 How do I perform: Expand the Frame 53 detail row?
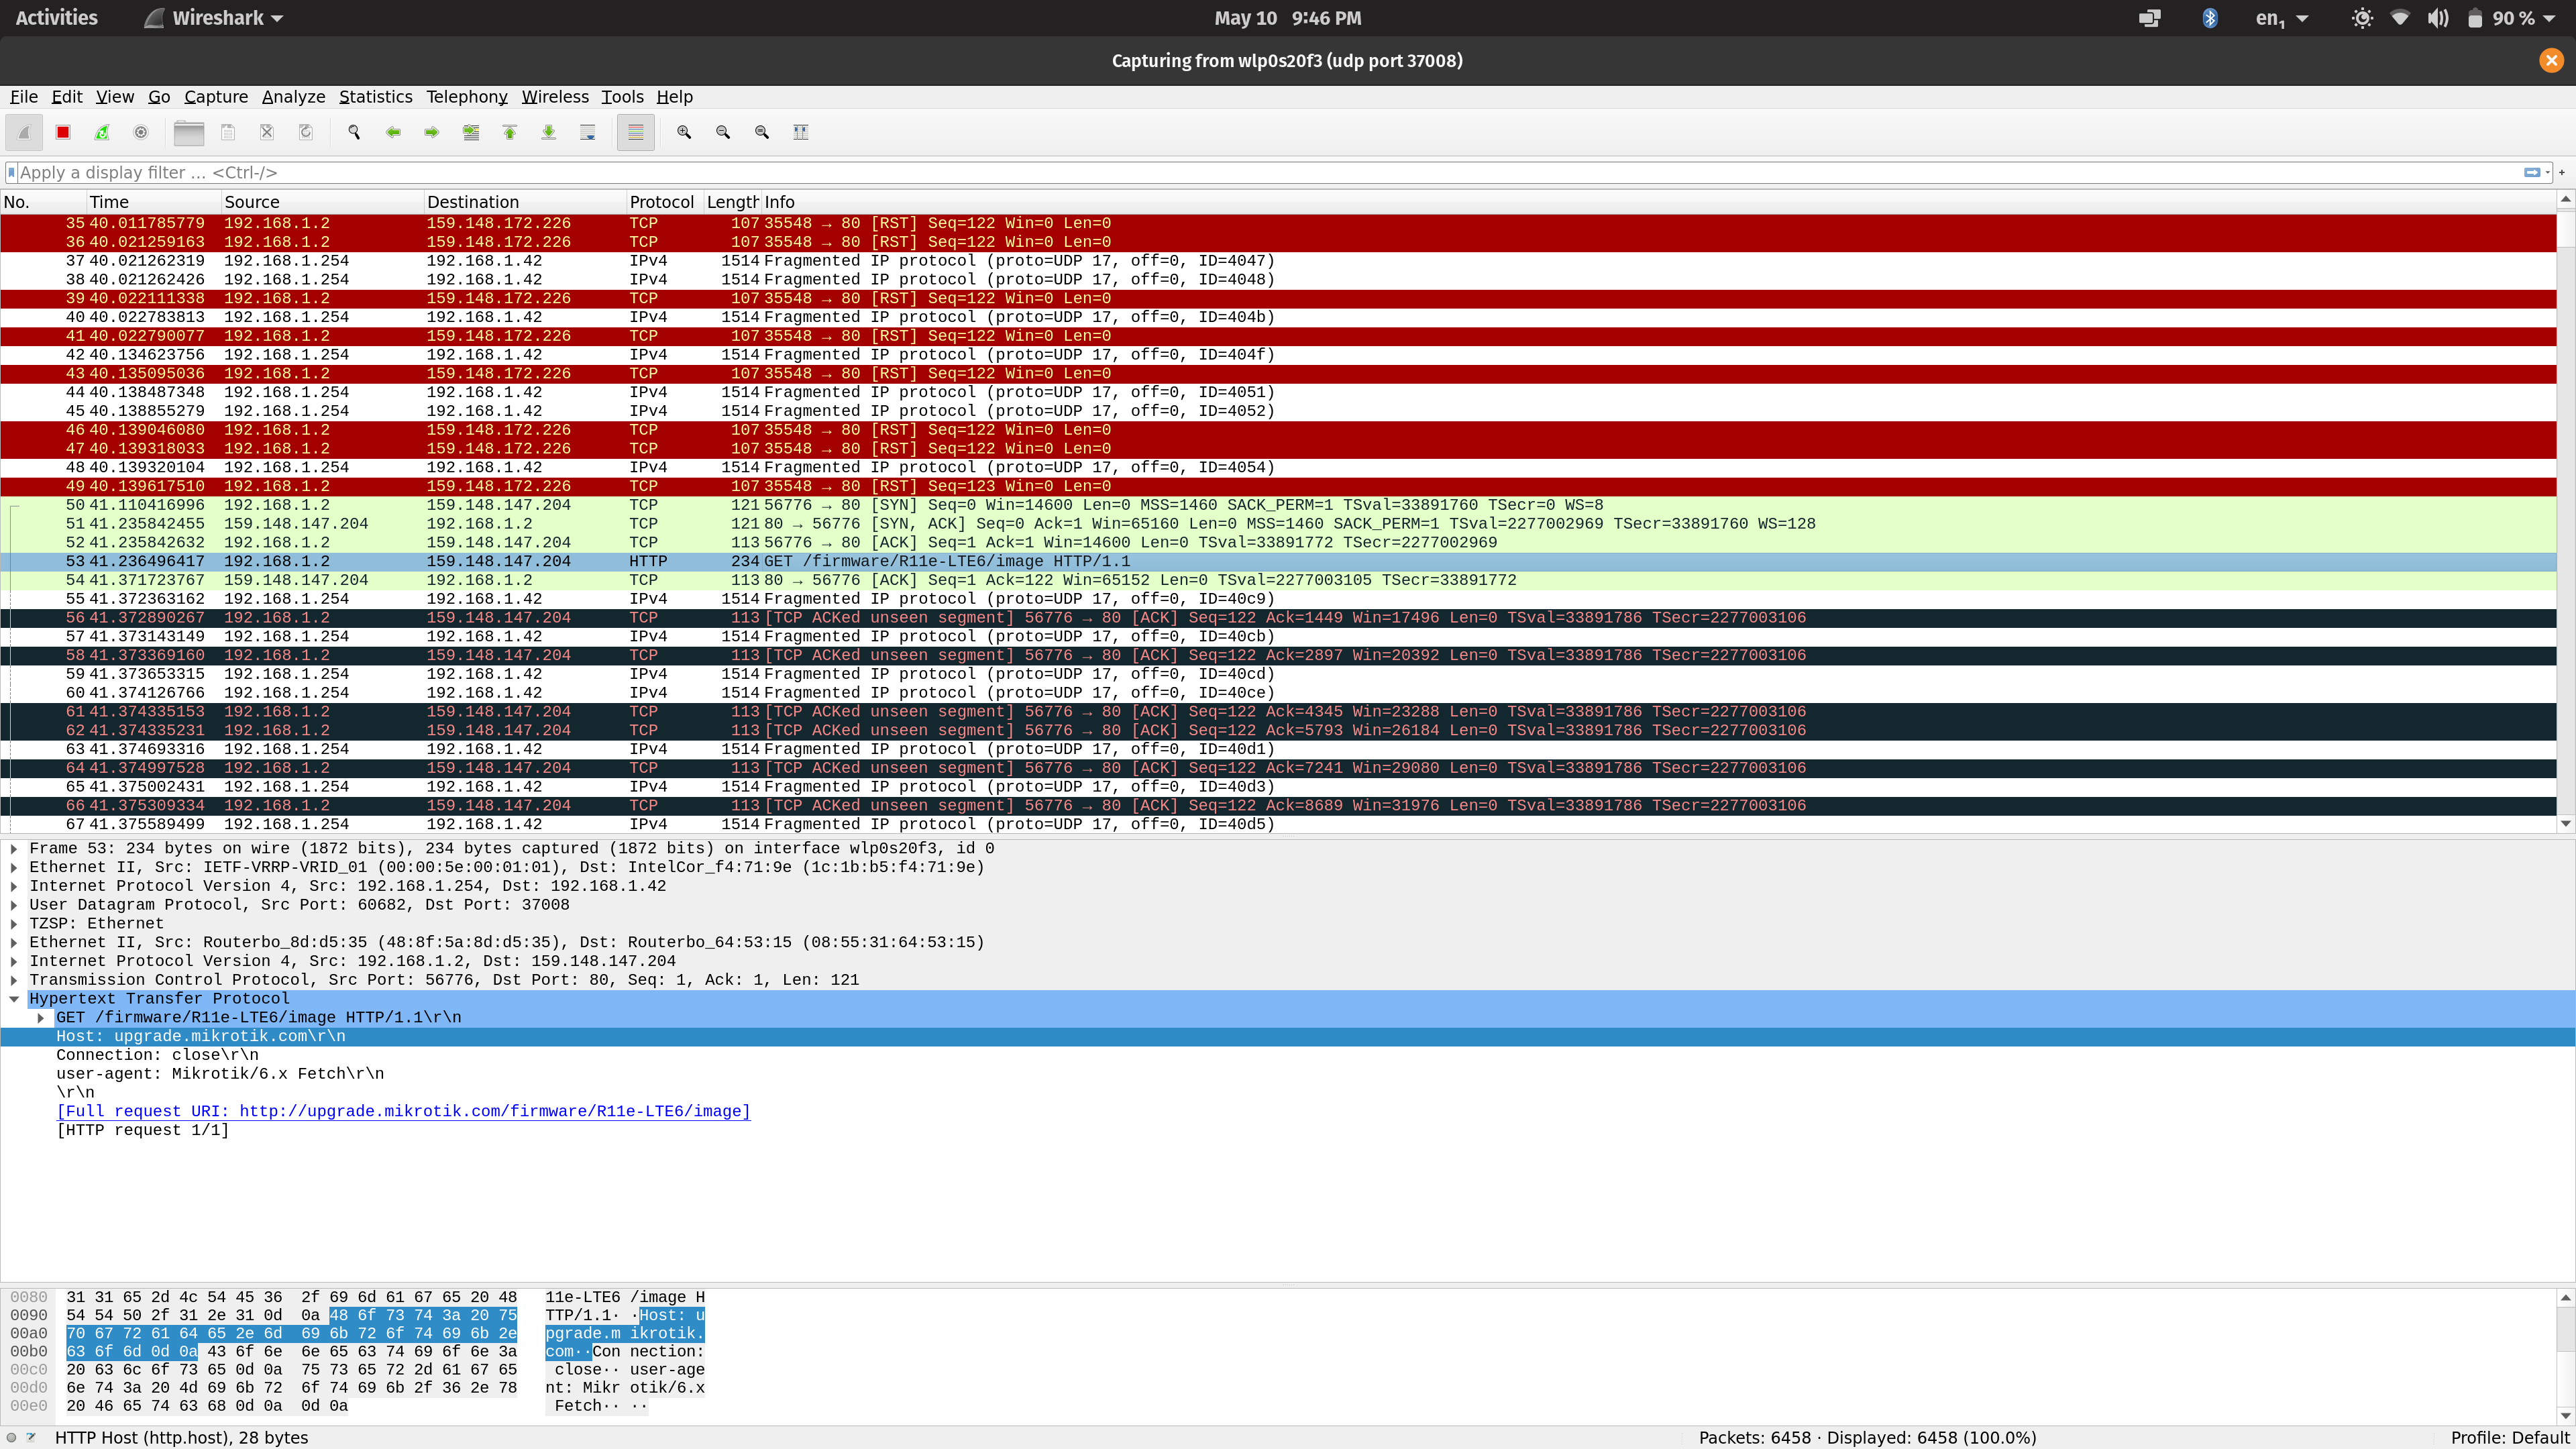click(14, 848)
